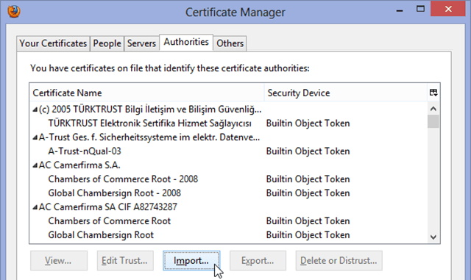Viewport: 471px width, 280px height.
Task: Open the column picker icon in the list header
Action: pyautogui.click(x=433, y=93)
